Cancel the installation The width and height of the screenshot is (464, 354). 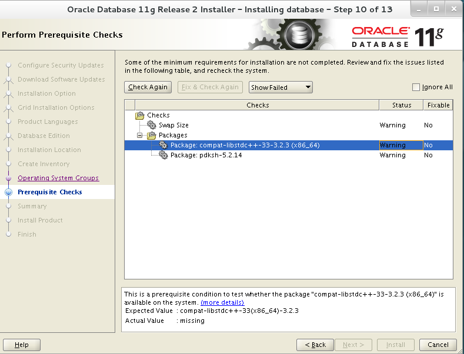[438, 345]
